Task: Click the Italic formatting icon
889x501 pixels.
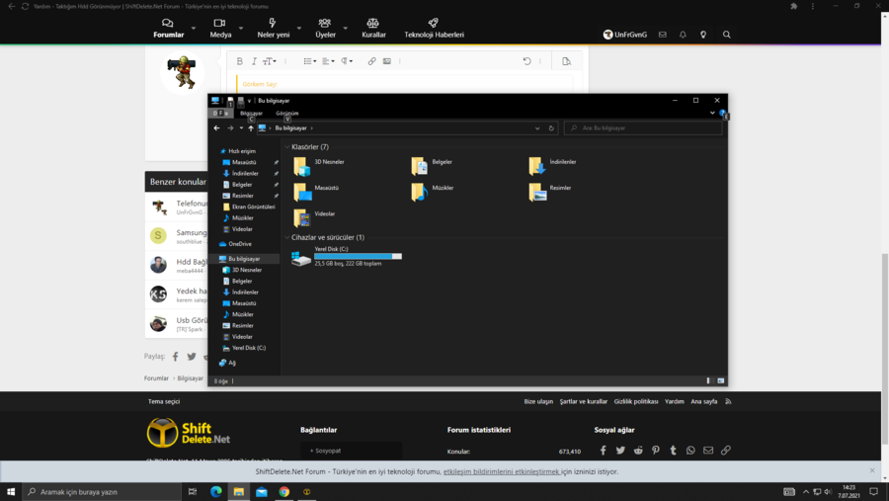Action: [x=254, y=61]
